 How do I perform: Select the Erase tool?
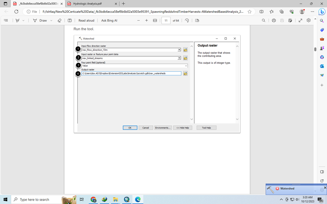(x=59, y=20)
